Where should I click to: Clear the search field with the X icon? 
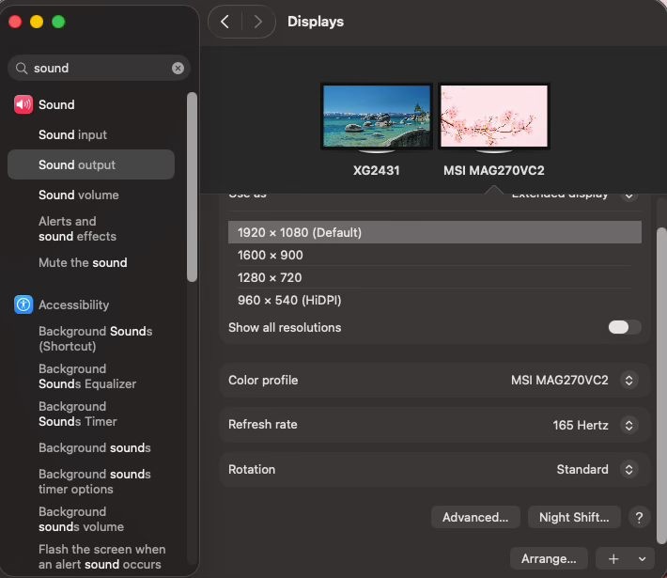click(178, 68)
